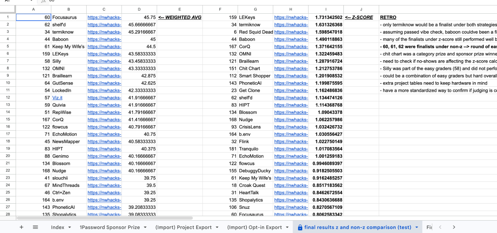Select the RepWise cell
This screenshot has height=233, width=497.
[69, 112]
